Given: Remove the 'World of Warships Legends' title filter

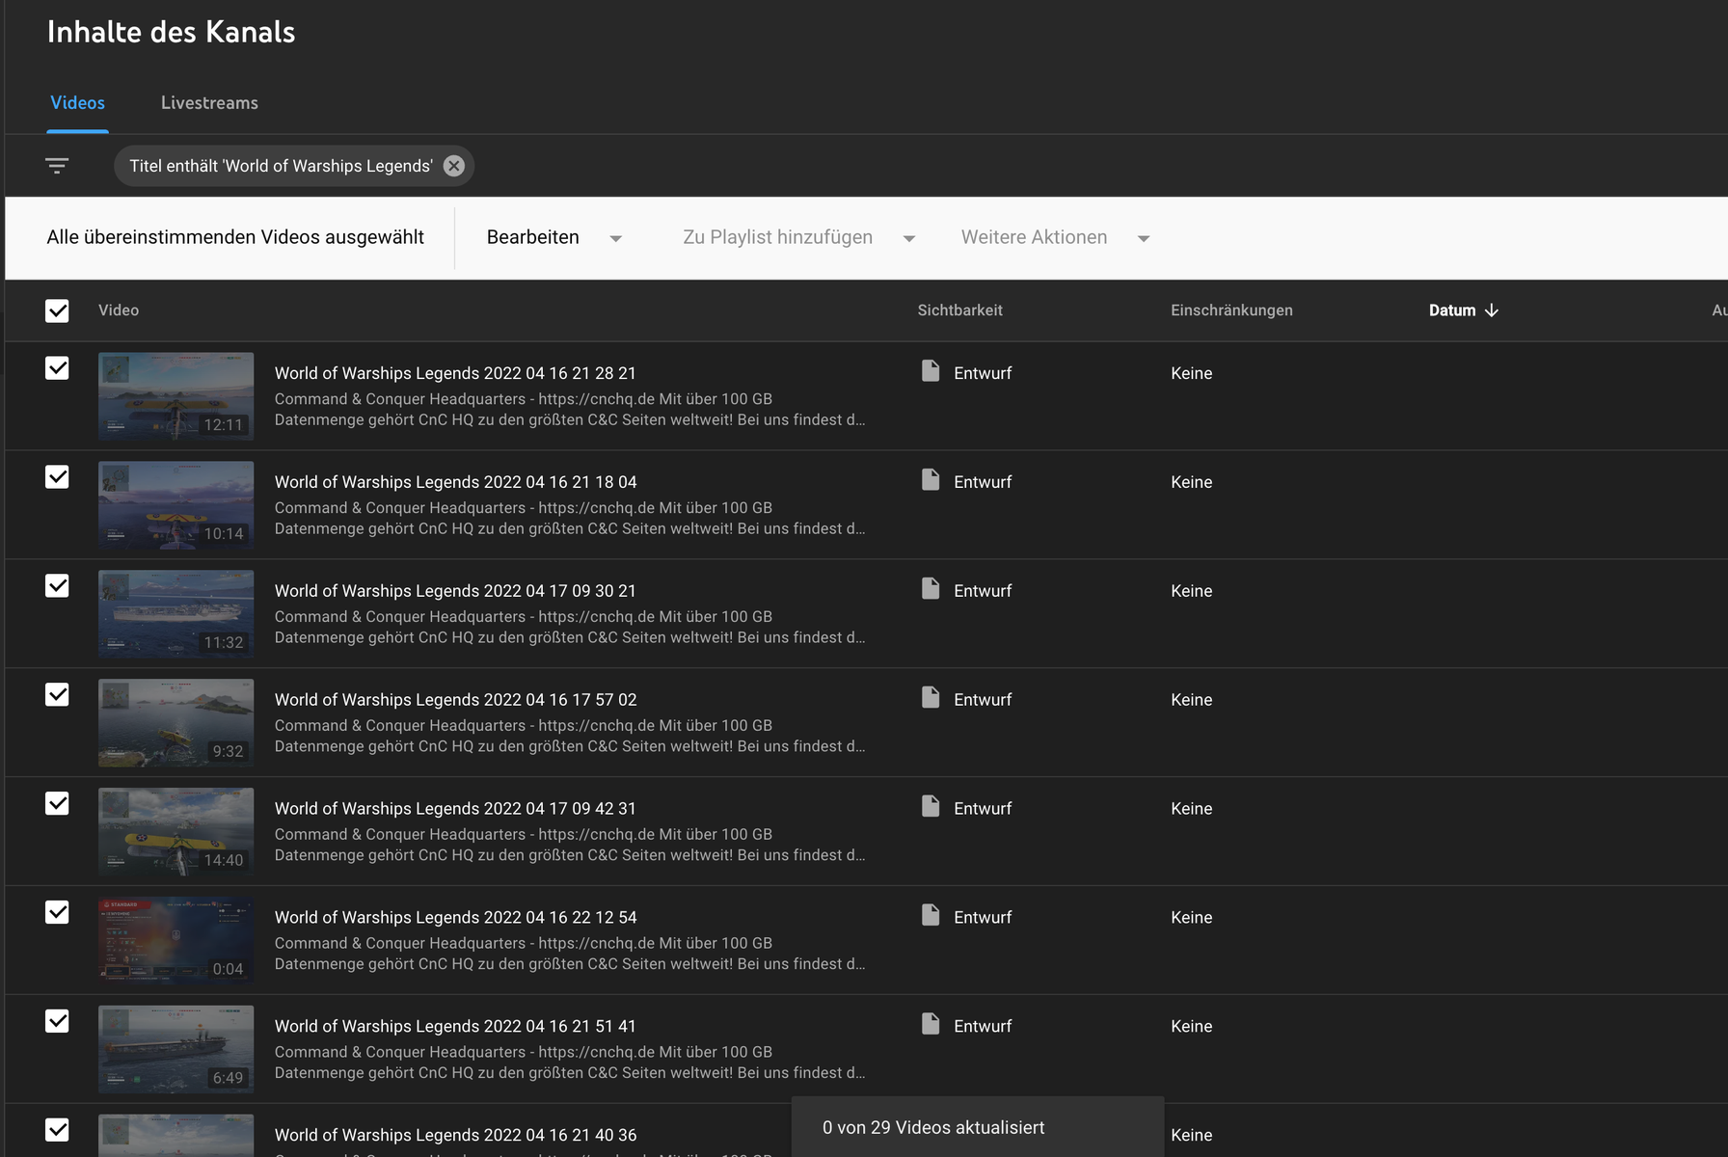Looking at the screenshot, I should (453, 166).
